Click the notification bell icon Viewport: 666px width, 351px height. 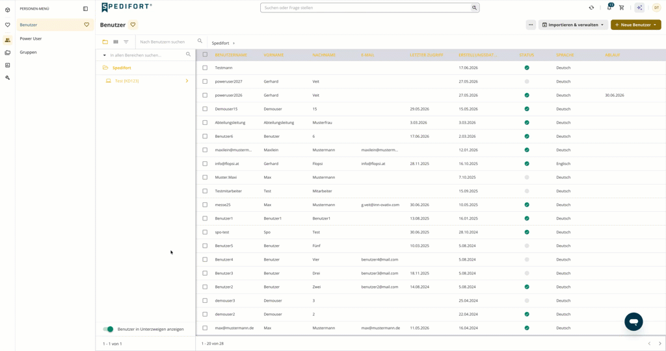[x=609, y=8]
